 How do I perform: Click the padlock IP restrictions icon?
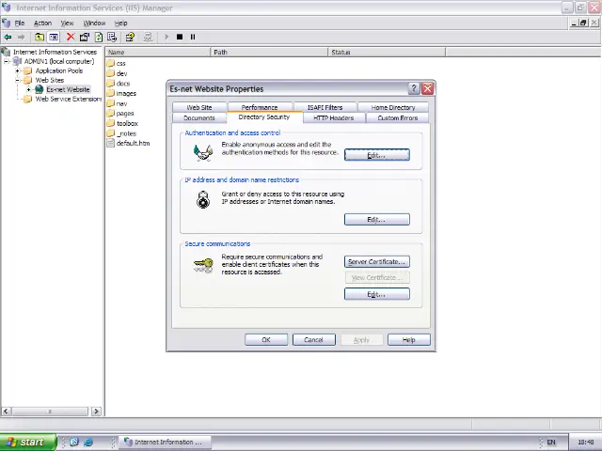(x=203, y=200)
